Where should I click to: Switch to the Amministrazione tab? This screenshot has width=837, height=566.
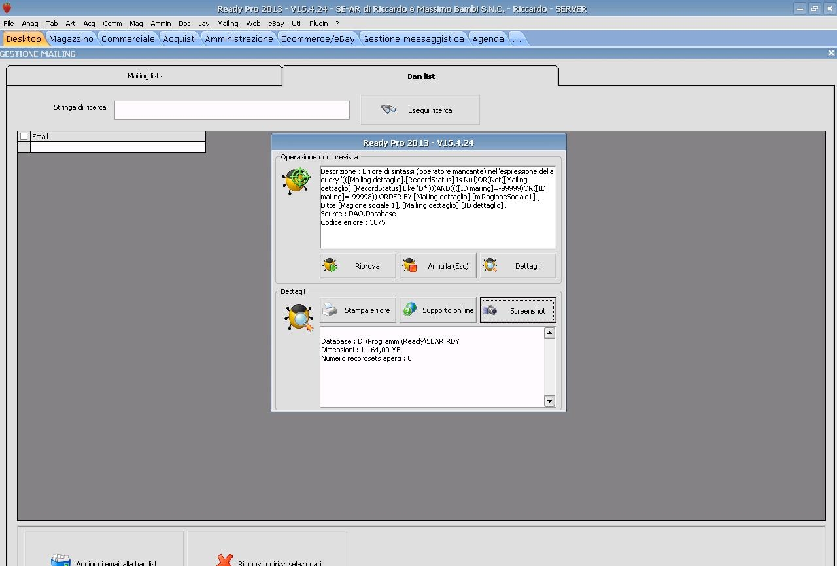coord(239,39)
